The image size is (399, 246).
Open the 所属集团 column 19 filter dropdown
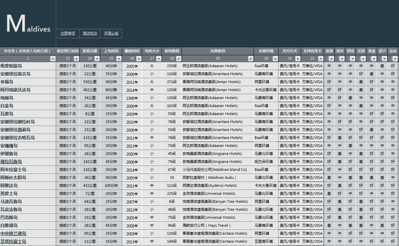pyautogui.click(x=251, y=59)
